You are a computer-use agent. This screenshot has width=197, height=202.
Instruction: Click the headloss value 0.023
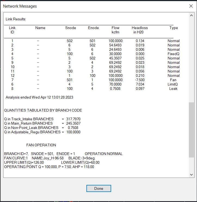[140, 63]
